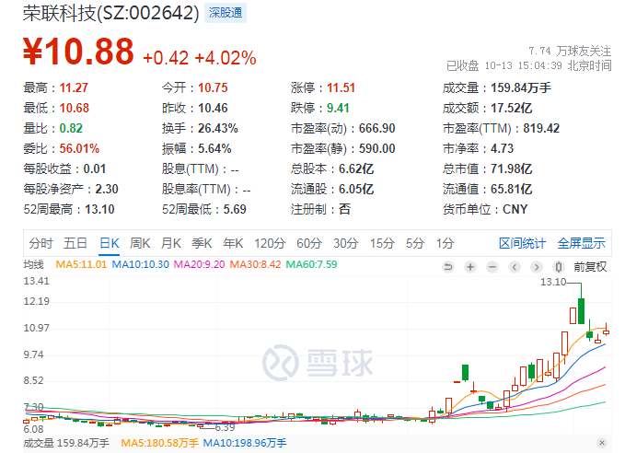Click the 昨收 value 10.46

pyautogui.click(x=213, y=108)
